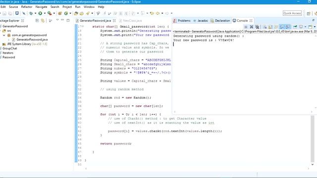This screenshot has width=317, height=178.
Task: Open the Search menu
Action: point(55,7)
